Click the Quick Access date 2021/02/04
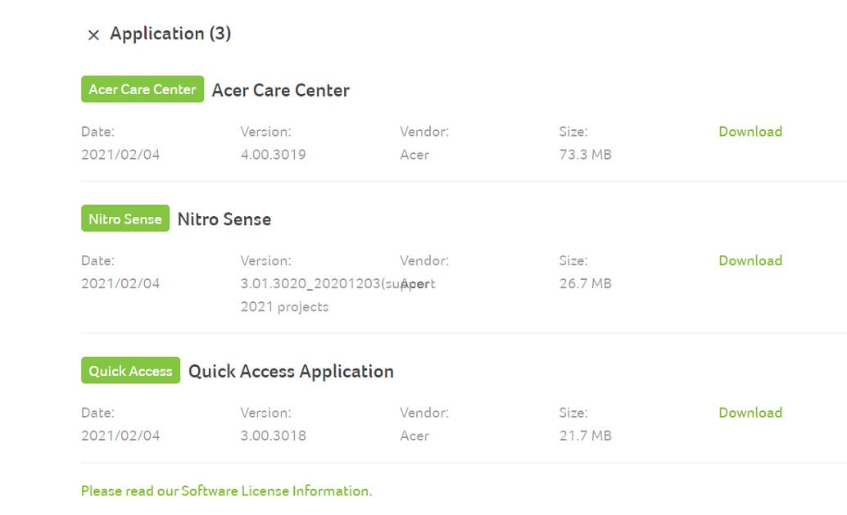847x515 pixels. pos(120,436)
